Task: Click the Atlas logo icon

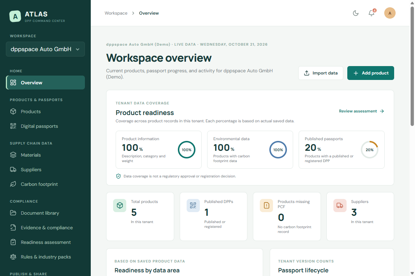Action: click(15, 16)
